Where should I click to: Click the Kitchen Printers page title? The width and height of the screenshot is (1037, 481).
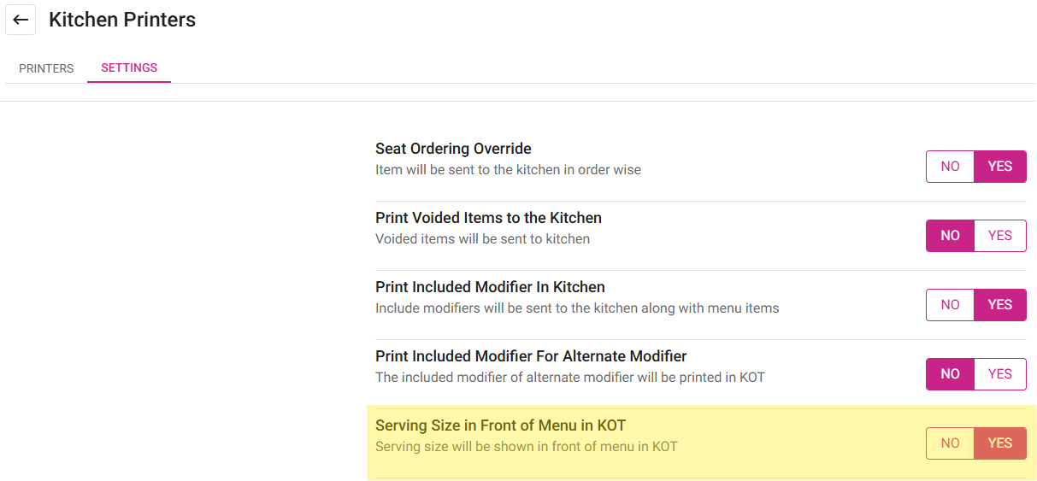[122, 20]
